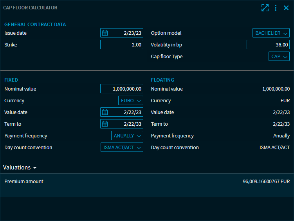The image size is (294, 221).
Task: Close the Cap Floor Calculator panel
Action: tap(286, 8)
